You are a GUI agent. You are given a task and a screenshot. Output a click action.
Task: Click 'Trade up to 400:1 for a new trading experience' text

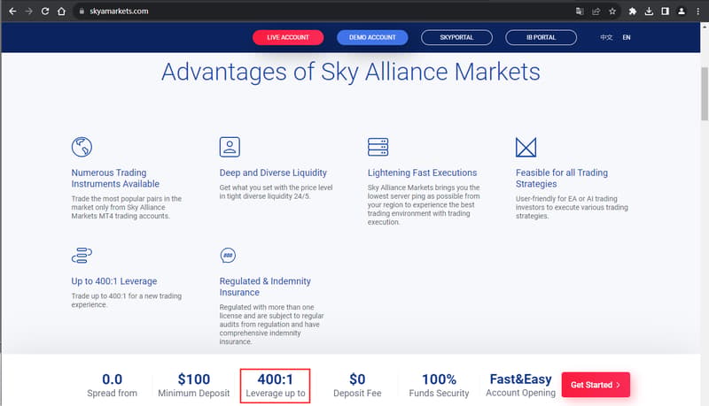coord(126,301)
